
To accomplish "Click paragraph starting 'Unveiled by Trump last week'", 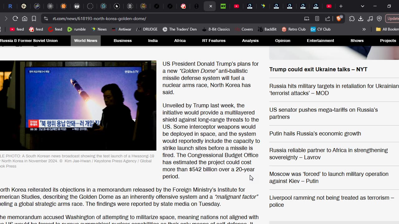I will pyautogui.click(x=211, y=141).
